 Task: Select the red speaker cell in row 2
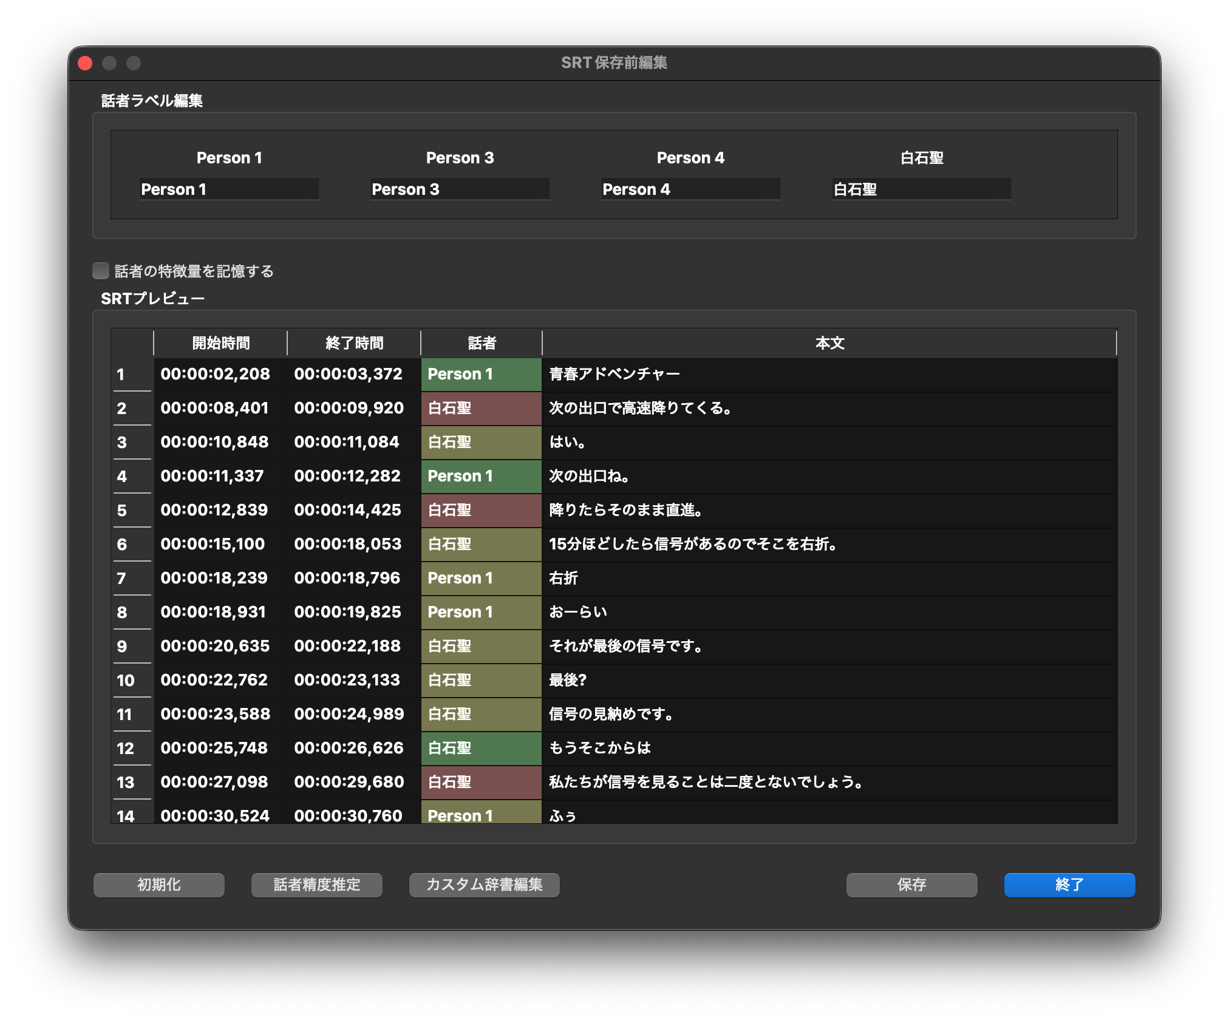click(481, 408)
